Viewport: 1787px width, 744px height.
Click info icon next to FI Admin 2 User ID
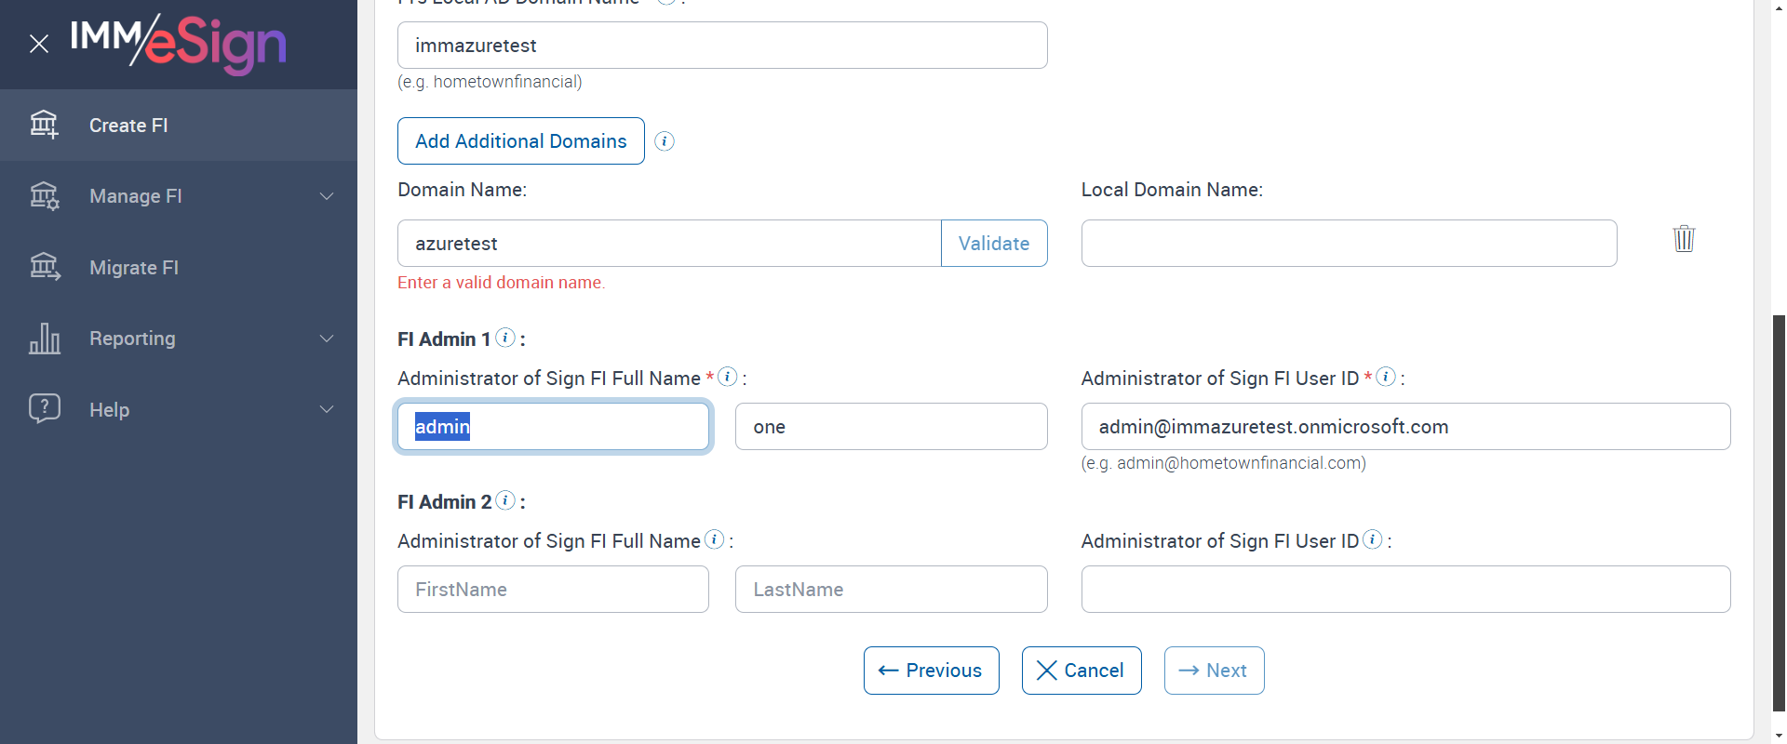(1373, 539)
